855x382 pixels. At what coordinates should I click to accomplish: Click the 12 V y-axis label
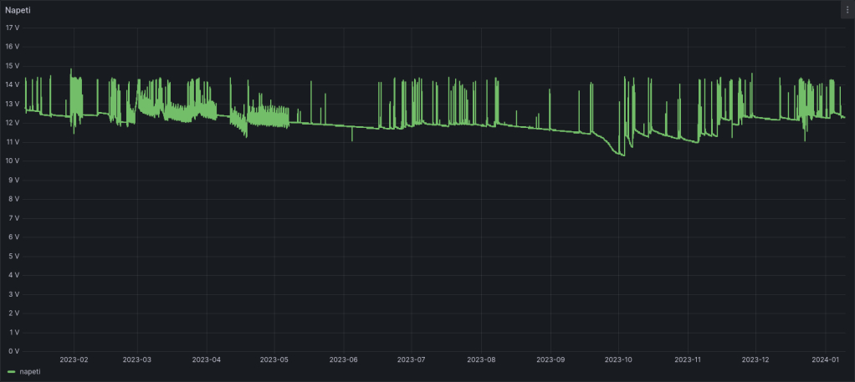coord(12,123)
